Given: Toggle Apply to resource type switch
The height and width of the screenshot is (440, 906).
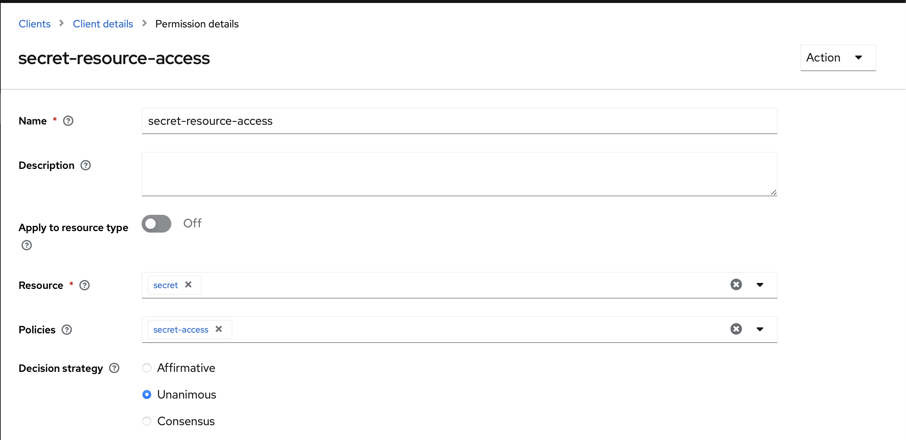Looking at the screenshot, I should (x=156, y=224).
